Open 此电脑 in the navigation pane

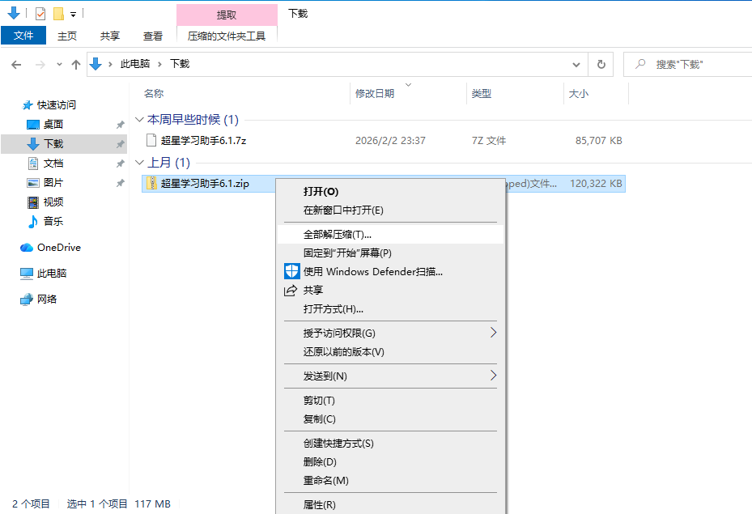[x=52, y=274]
